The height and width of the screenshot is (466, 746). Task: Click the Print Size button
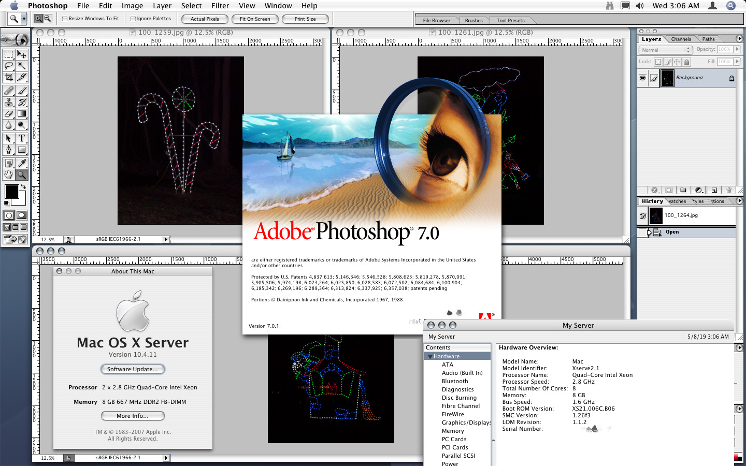coord(305,19)
